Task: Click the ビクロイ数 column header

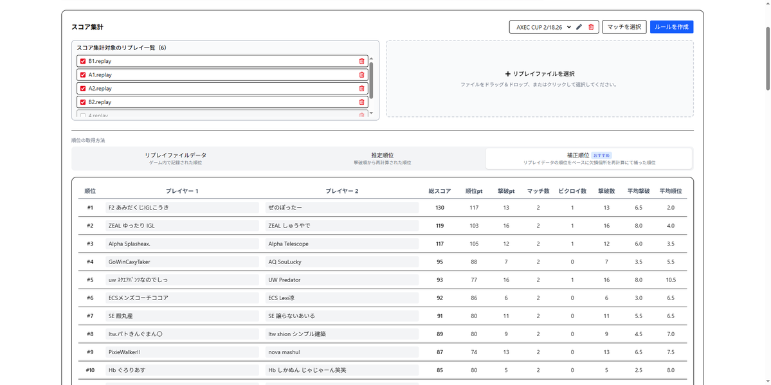Action: point(572,191)
